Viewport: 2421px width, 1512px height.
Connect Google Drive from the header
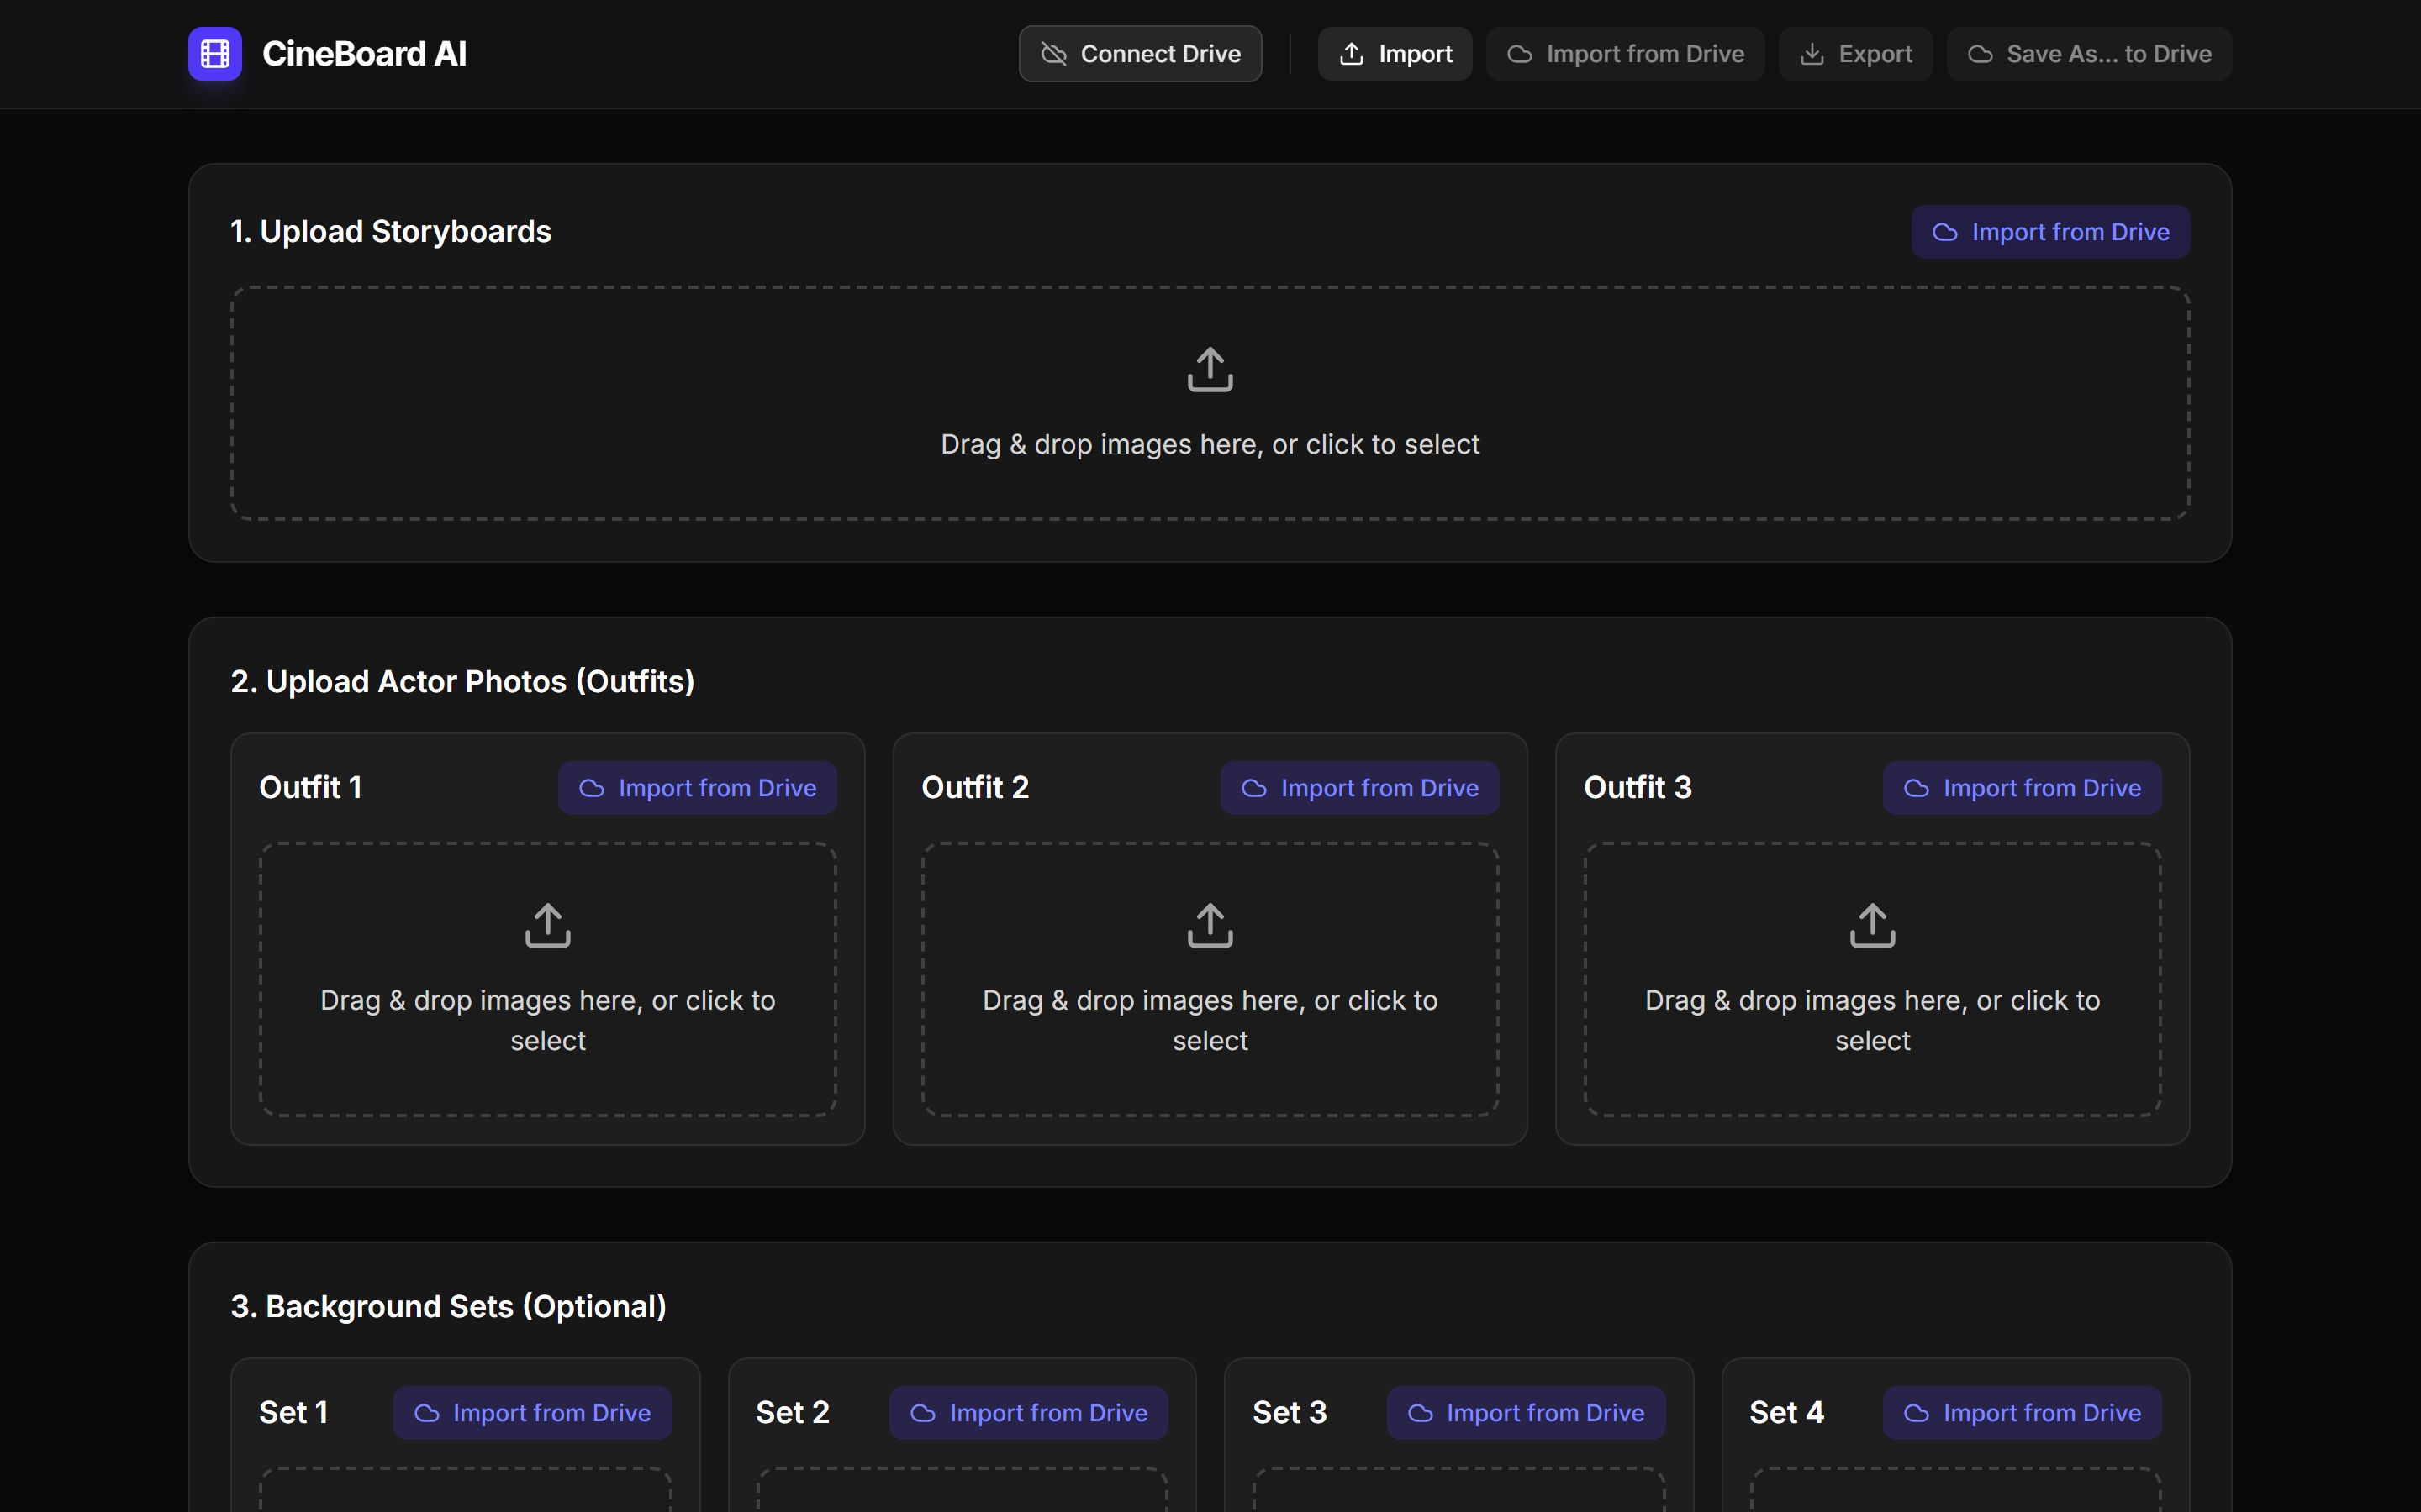[x=1140, y=54]
